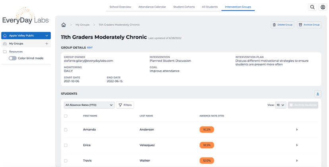329x167 pixels.
Task: Select checkbox for Amanda Anderson
Action: coord(66,130)
